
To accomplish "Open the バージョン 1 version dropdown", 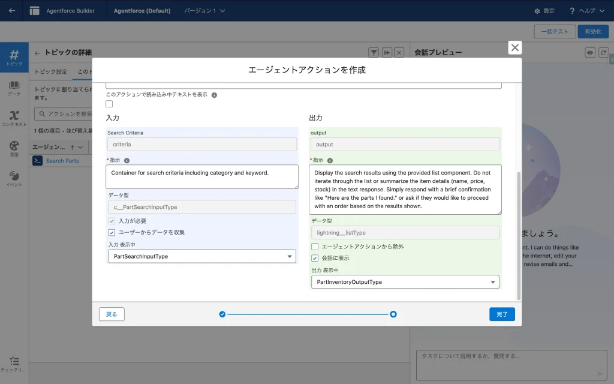I will point(205,11).
